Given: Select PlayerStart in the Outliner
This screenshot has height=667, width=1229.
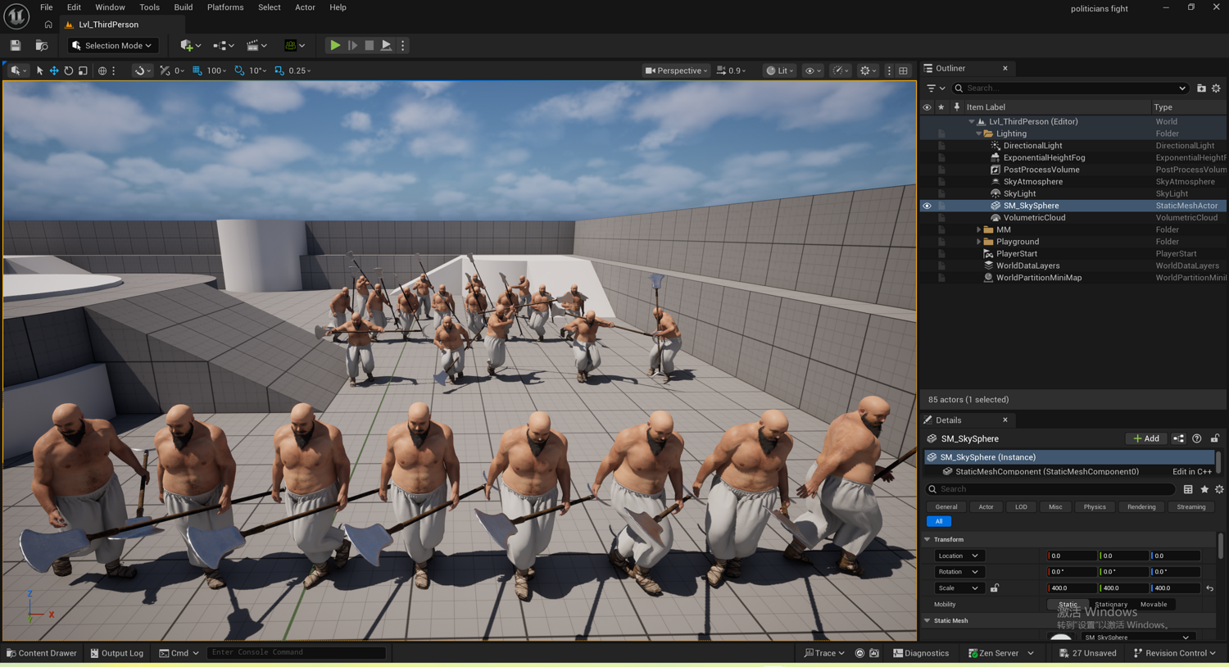Looking at the screenshot, I should tap(1016, 254).
